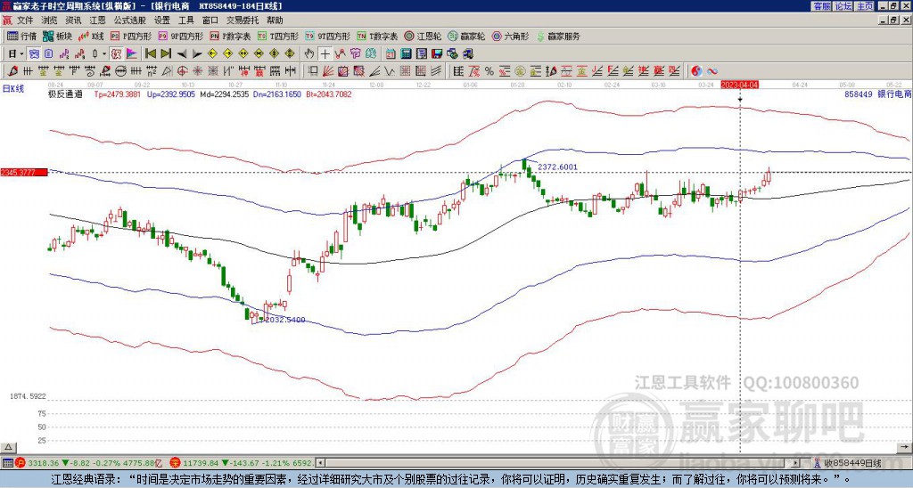
Task: Select the circle with line drawing tool
Action: click(119, 71)
